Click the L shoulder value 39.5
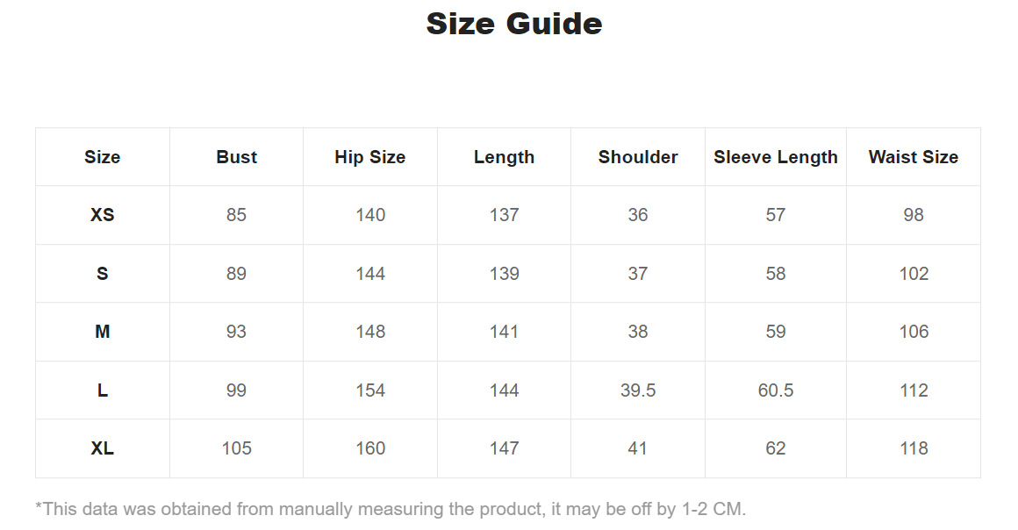This screenshot has height=530, width=1018. (638, 390)
